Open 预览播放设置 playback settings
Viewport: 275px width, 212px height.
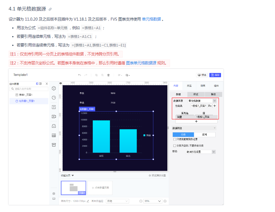157,175
